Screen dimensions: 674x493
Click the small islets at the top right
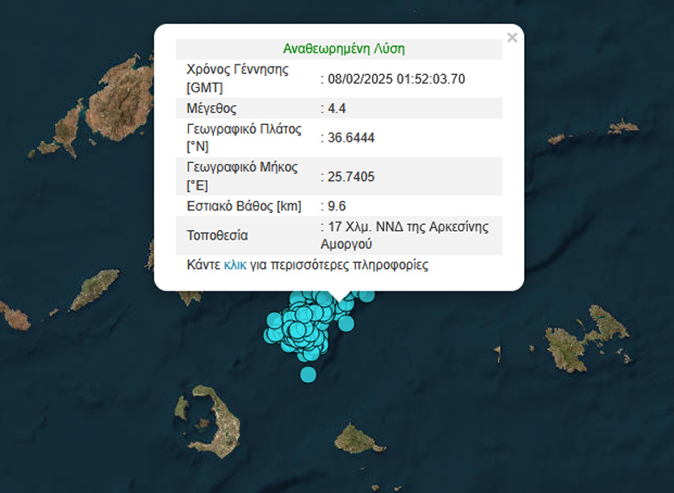[622, 128]
